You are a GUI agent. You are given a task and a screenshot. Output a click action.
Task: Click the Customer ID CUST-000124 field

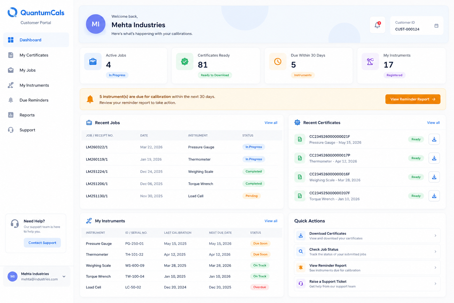417,26
